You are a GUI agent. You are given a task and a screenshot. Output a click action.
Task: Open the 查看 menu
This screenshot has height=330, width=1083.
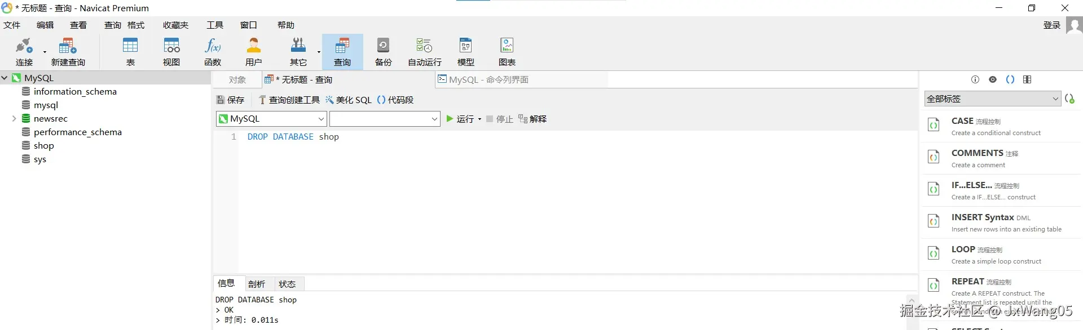(78, 25)
